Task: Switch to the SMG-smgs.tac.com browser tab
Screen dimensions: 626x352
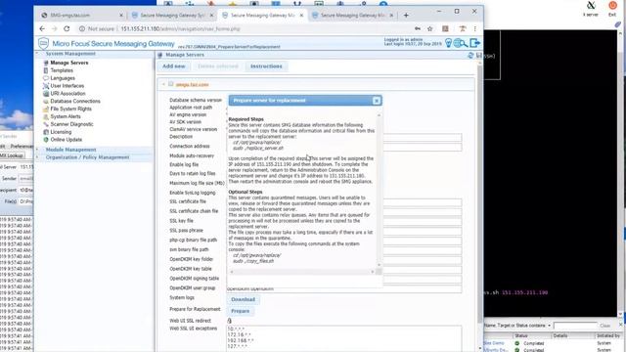Action: [x=81, y=16]
